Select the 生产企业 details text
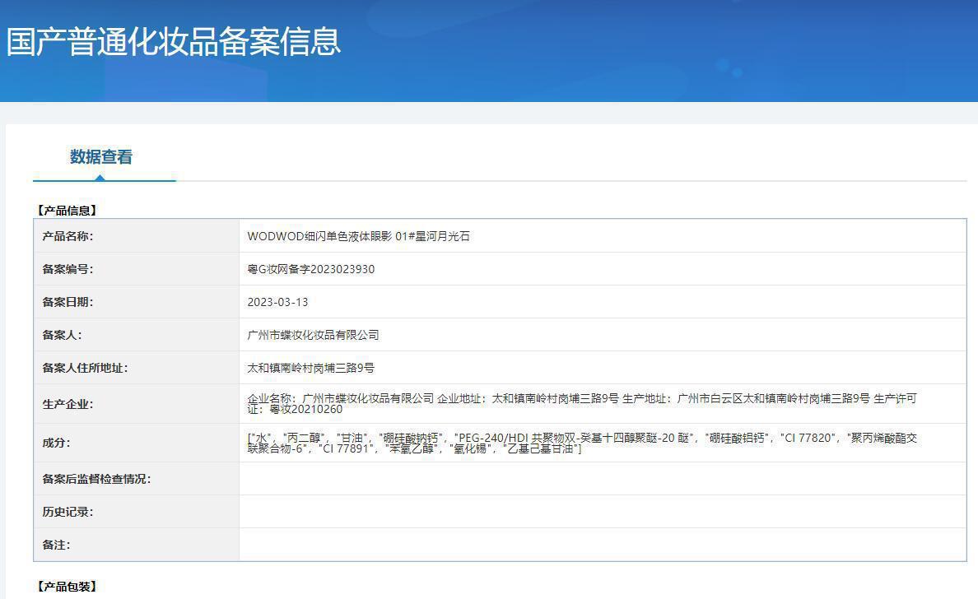The height and width of the screenshot is (599, 978). point(582,404)
